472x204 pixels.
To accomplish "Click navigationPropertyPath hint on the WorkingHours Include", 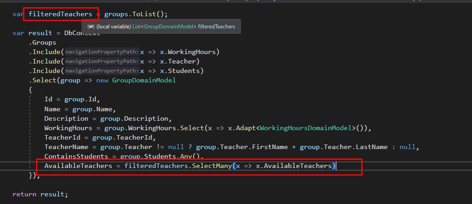I will (x=102, y=52).
